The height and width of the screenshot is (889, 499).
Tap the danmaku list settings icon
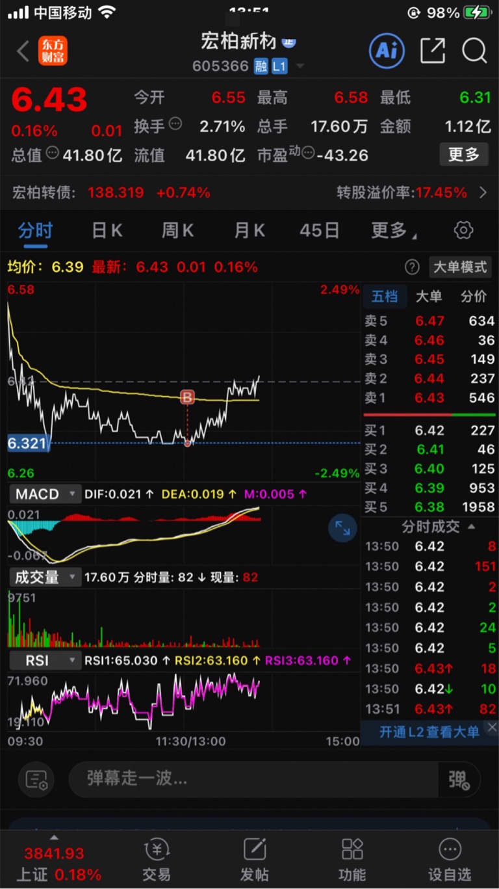[x=36, y=779]
